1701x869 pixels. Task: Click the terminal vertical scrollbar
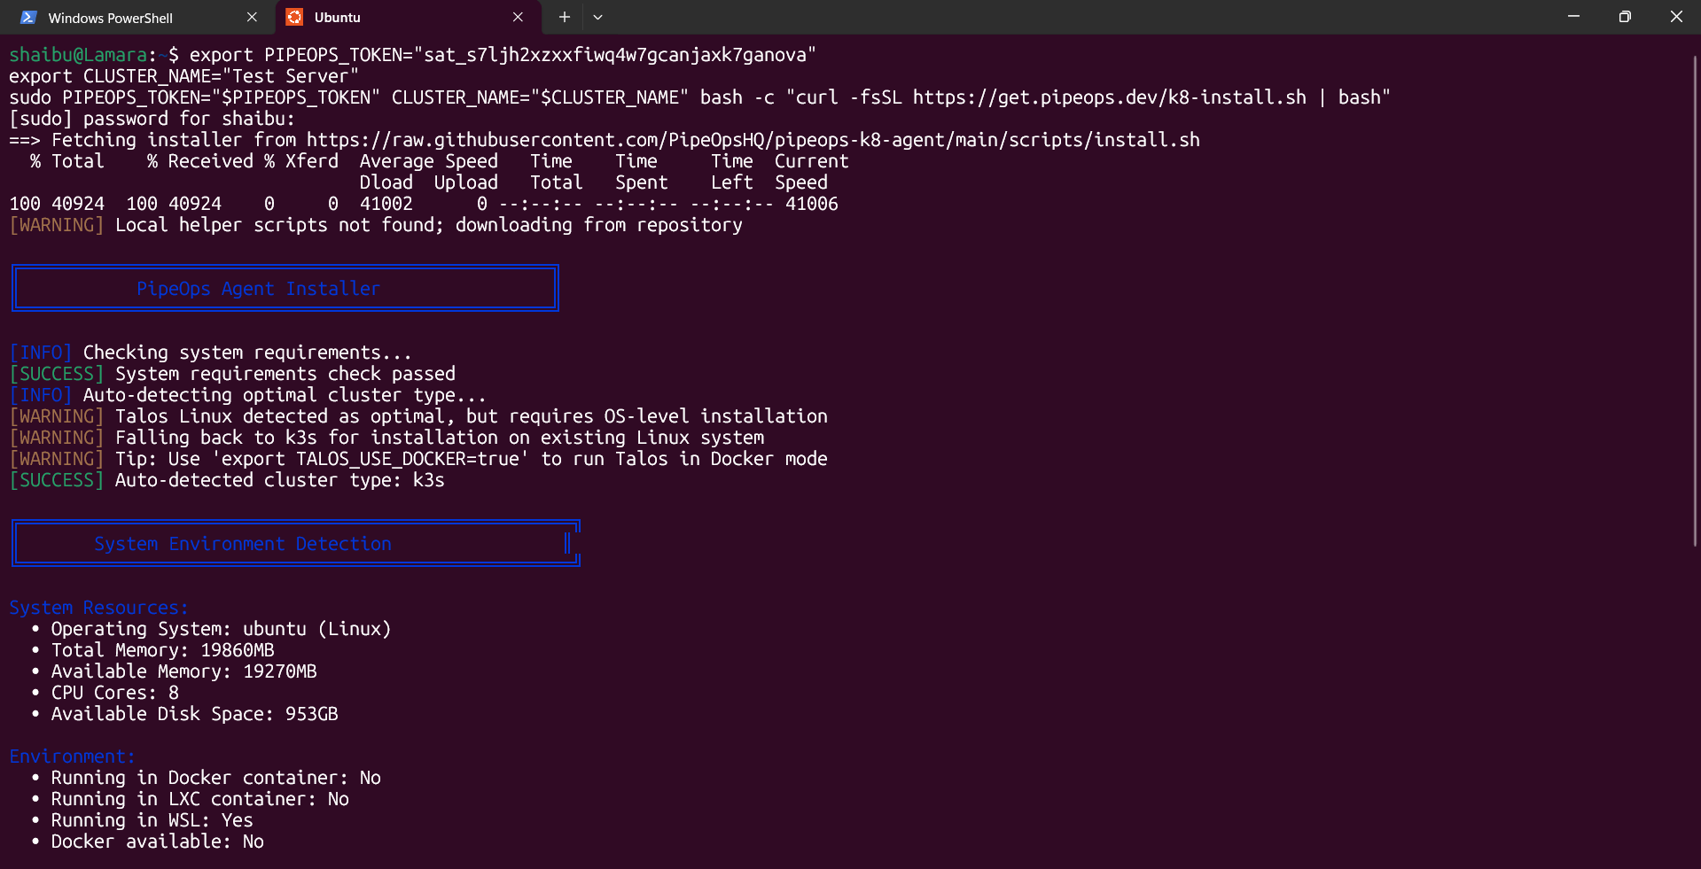point(1695,301)
